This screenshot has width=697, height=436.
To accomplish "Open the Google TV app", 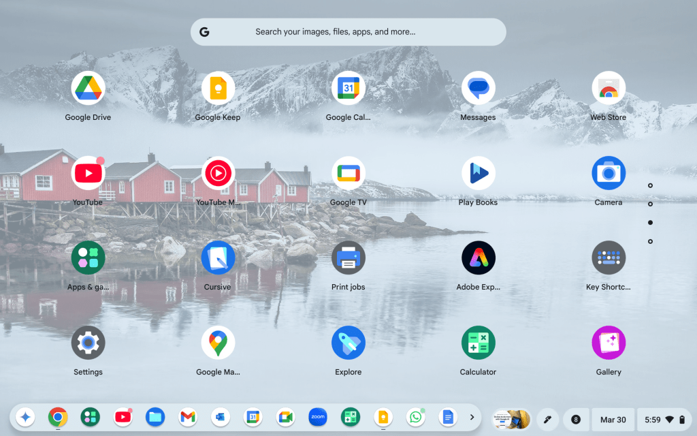I will pyautogui.click(x=348, y=174).
